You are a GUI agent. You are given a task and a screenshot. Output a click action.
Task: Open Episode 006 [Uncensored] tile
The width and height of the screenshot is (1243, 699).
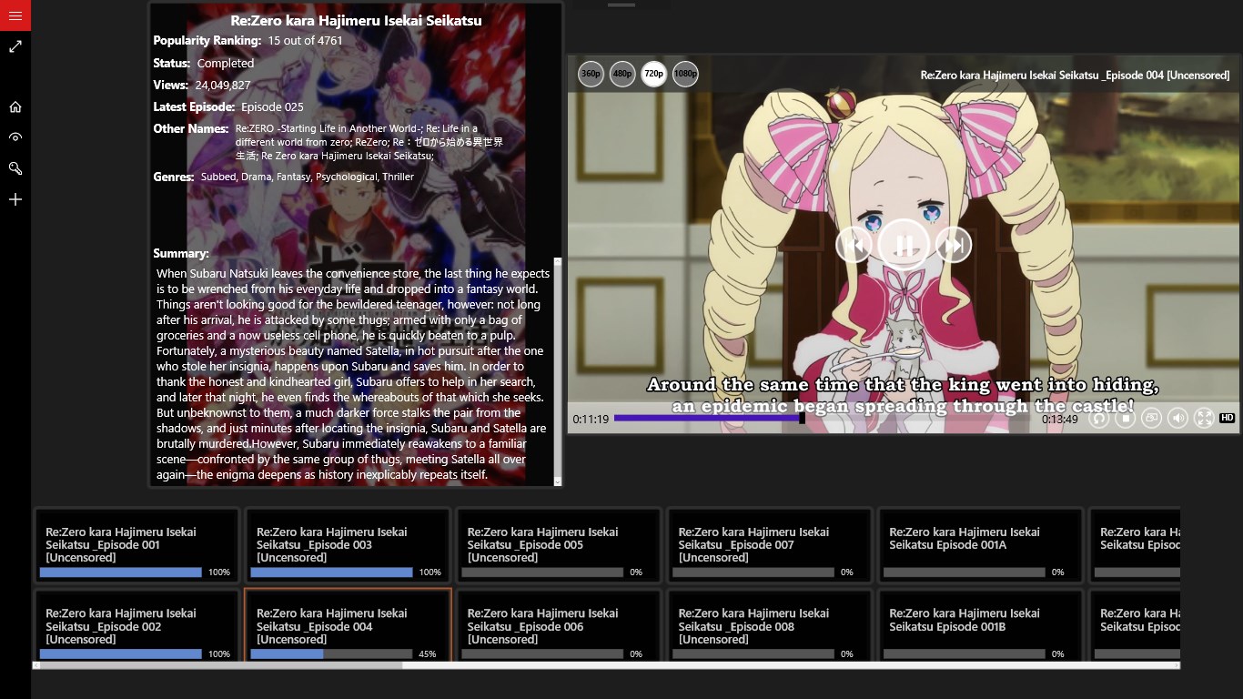tap(559, 625)
